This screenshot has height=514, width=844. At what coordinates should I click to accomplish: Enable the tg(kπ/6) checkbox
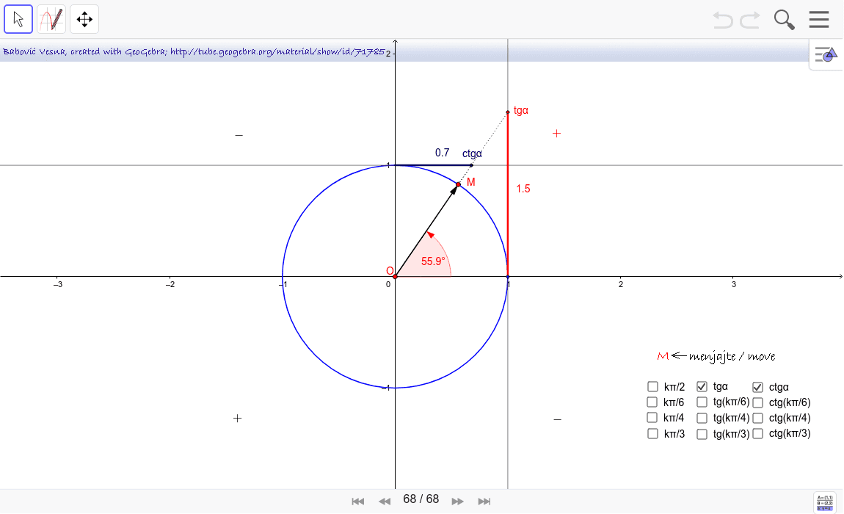[702, 402]
